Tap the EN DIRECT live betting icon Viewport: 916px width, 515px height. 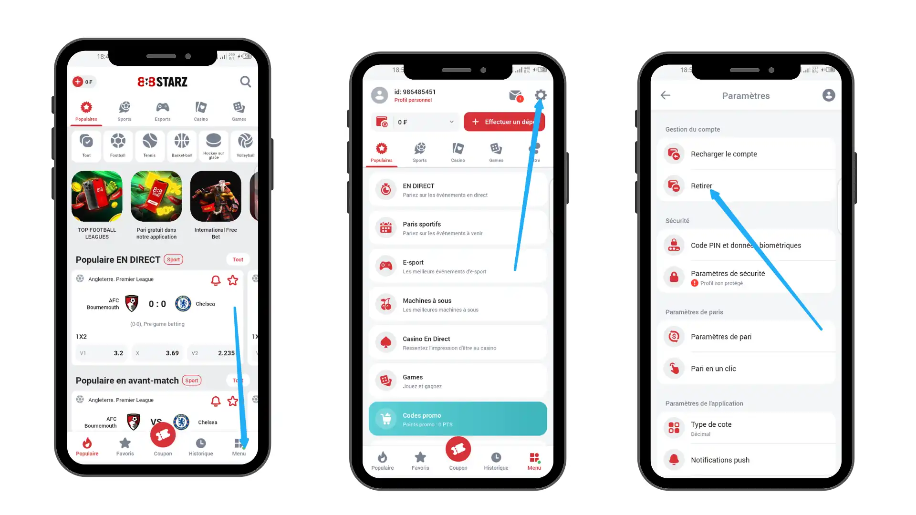[x=385, y=189]
